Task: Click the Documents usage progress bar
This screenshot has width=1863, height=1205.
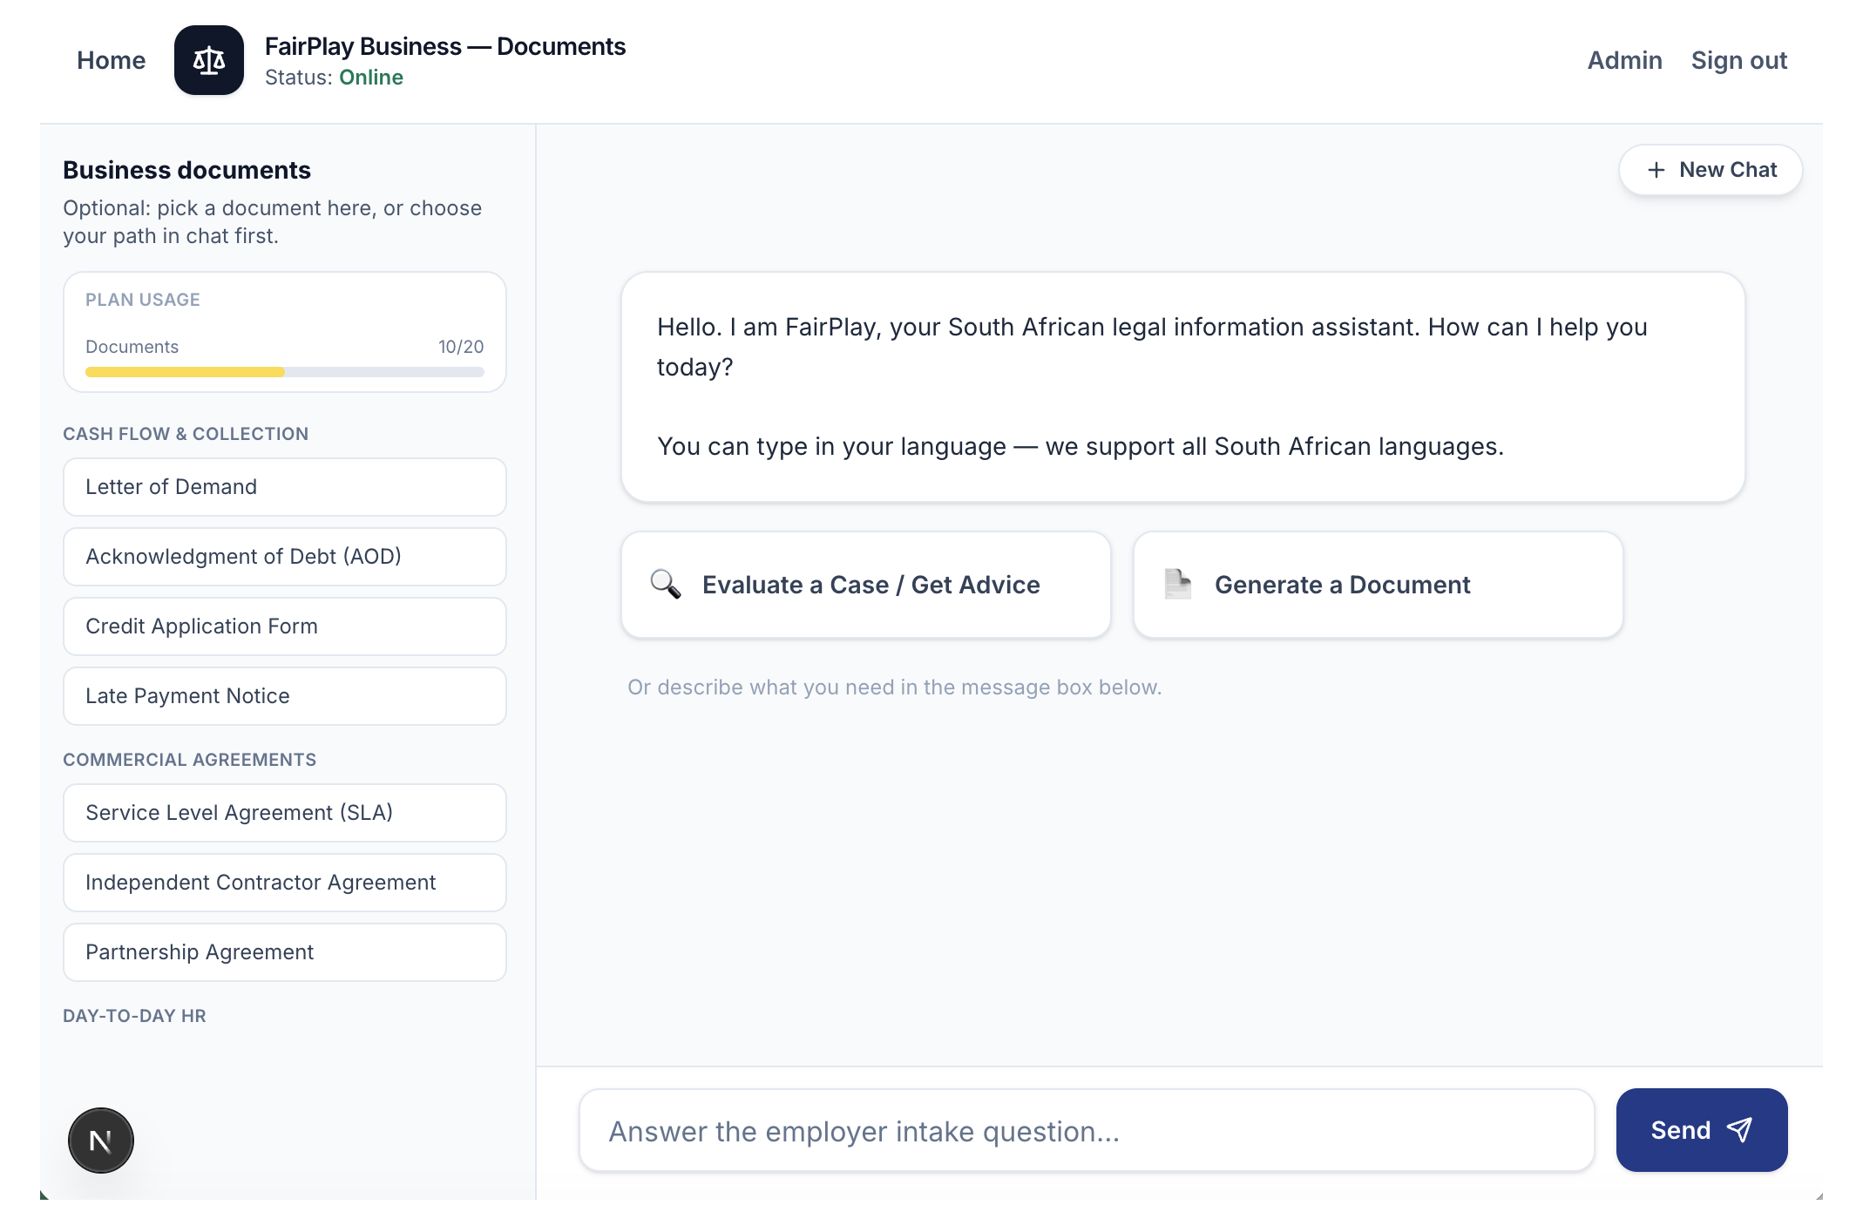Action: 285,372
